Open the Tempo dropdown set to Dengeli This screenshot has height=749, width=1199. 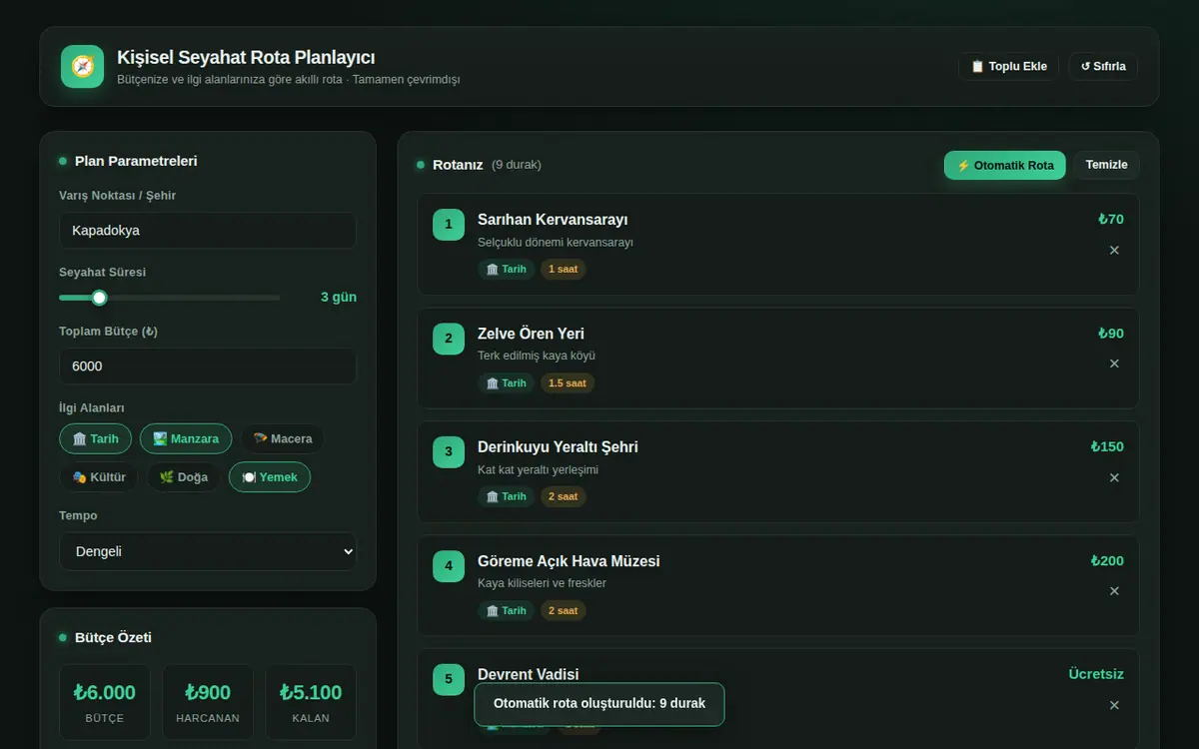pyautogui.click(x=208, y=551)
